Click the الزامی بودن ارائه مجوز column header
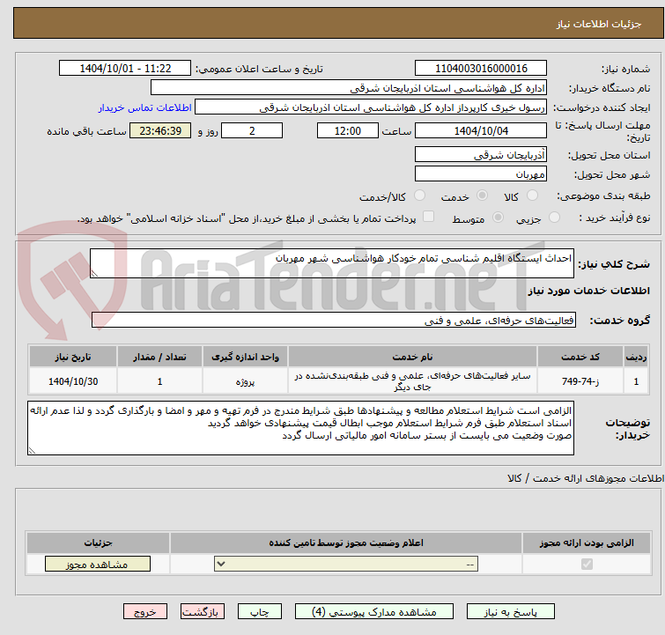The width and height of the screenshot is (665, 635). pyautogui.click(x=587, y=543)
